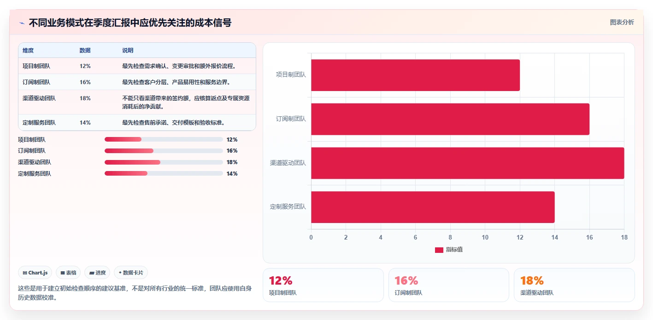Click the 说明 column header
The height and width of the screenshot is (320, 653).
tap(128, 50)
